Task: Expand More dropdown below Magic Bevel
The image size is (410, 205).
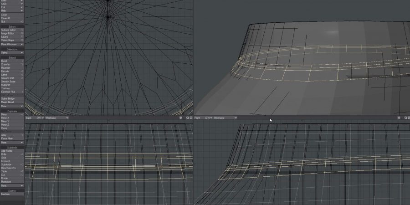Action: 12,106
